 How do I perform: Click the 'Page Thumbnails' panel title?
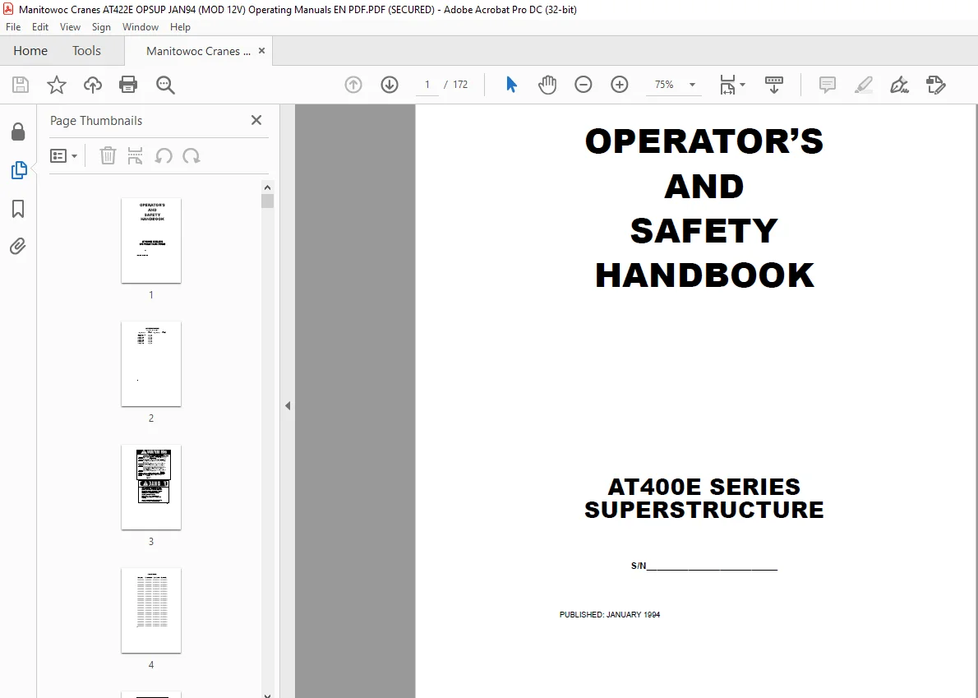pyautogui.click(x=96, y=121)
